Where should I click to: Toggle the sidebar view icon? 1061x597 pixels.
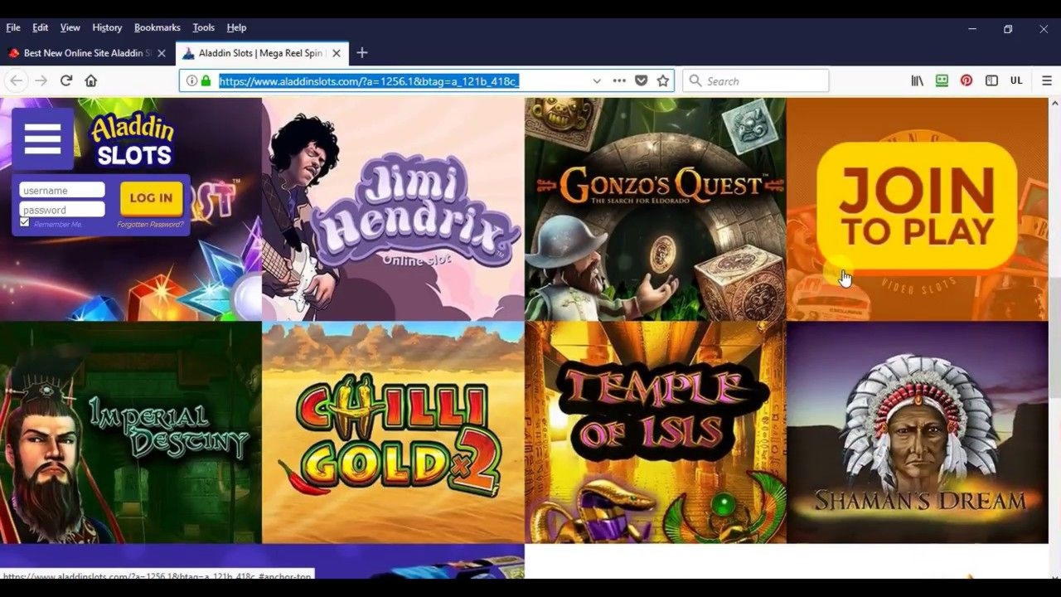click(991, 80)
